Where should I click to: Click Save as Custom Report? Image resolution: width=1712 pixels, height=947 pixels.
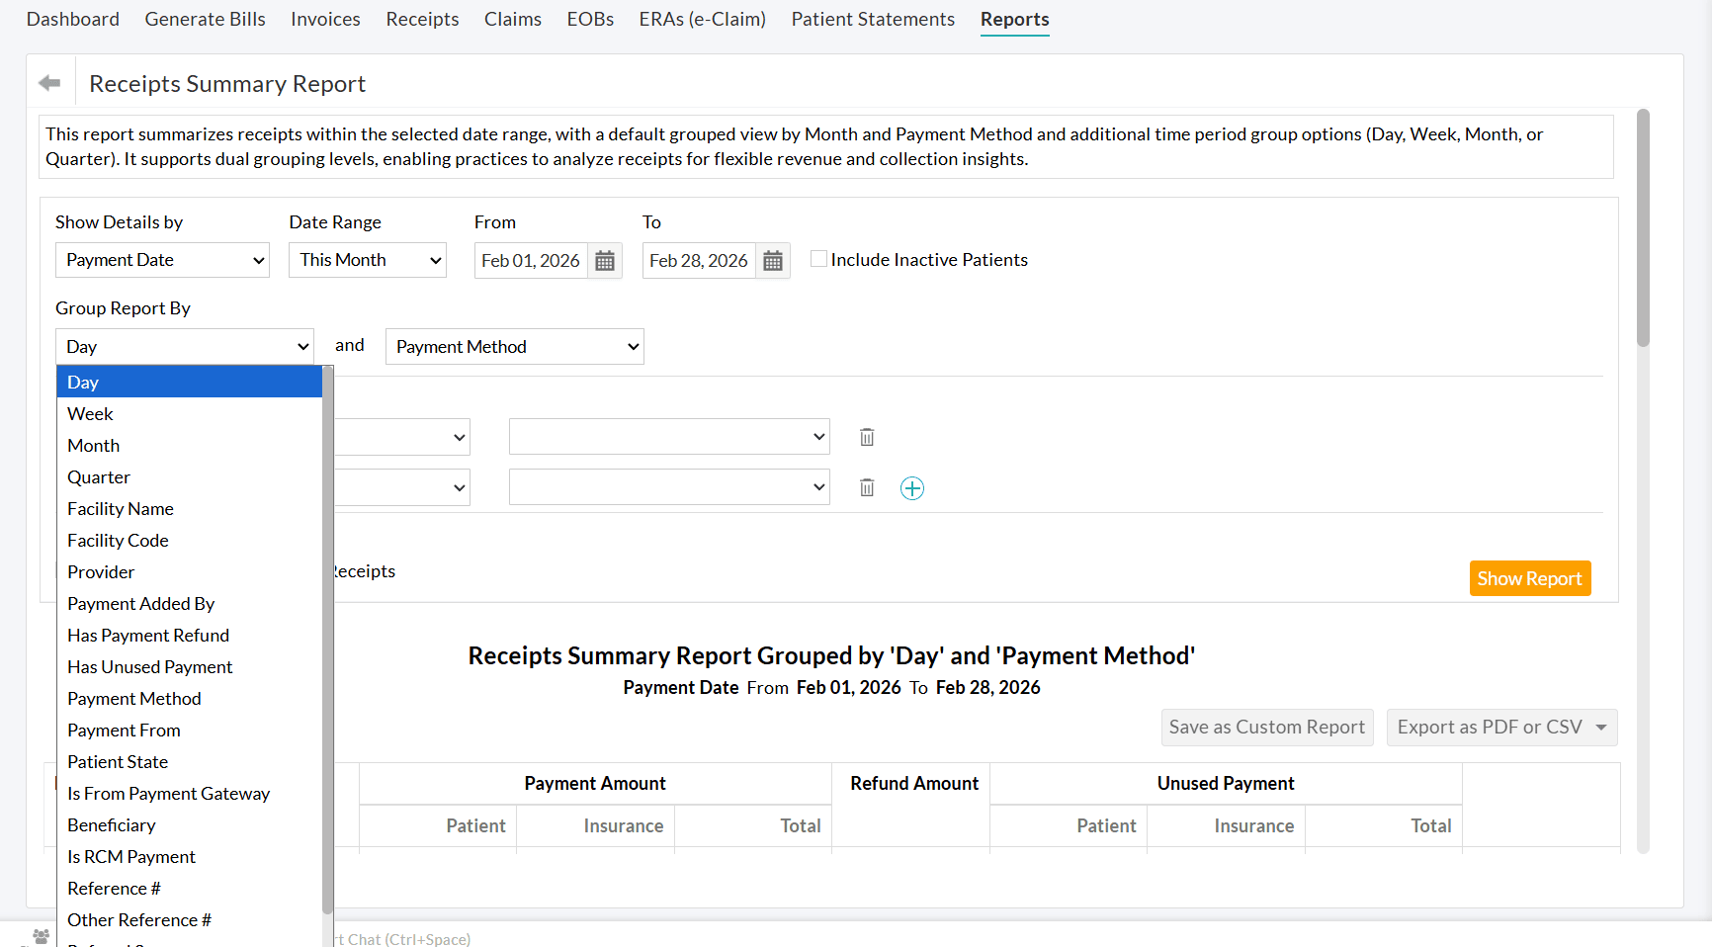[1267, 727]
